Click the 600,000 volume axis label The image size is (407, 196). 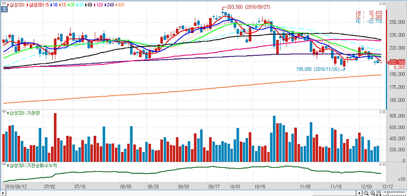(x=398, y=128)
